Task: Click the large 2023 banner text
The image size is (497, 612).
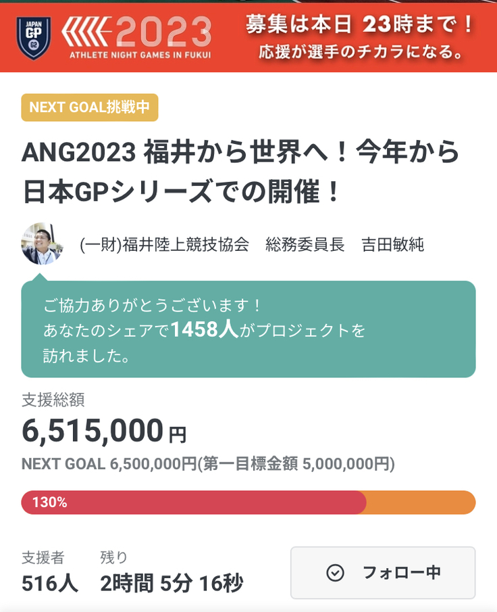Action: coord(162,31)
